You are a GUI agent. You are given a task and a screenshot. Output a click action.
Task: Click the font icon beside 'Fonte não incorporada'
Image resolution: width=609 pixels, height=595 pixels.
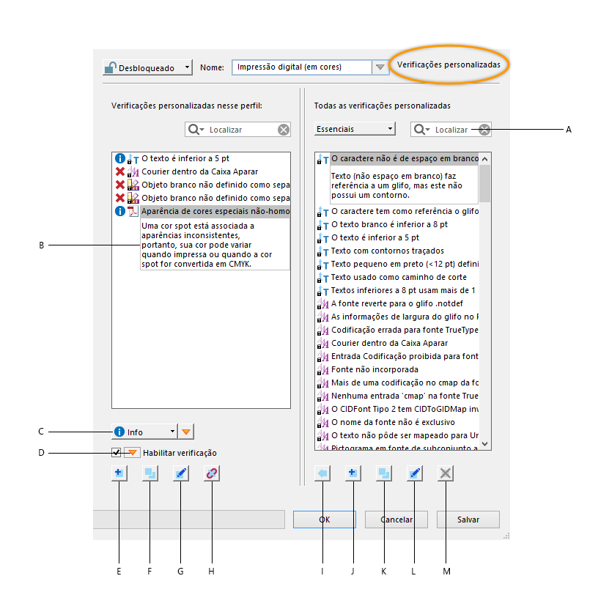[323, 370]
